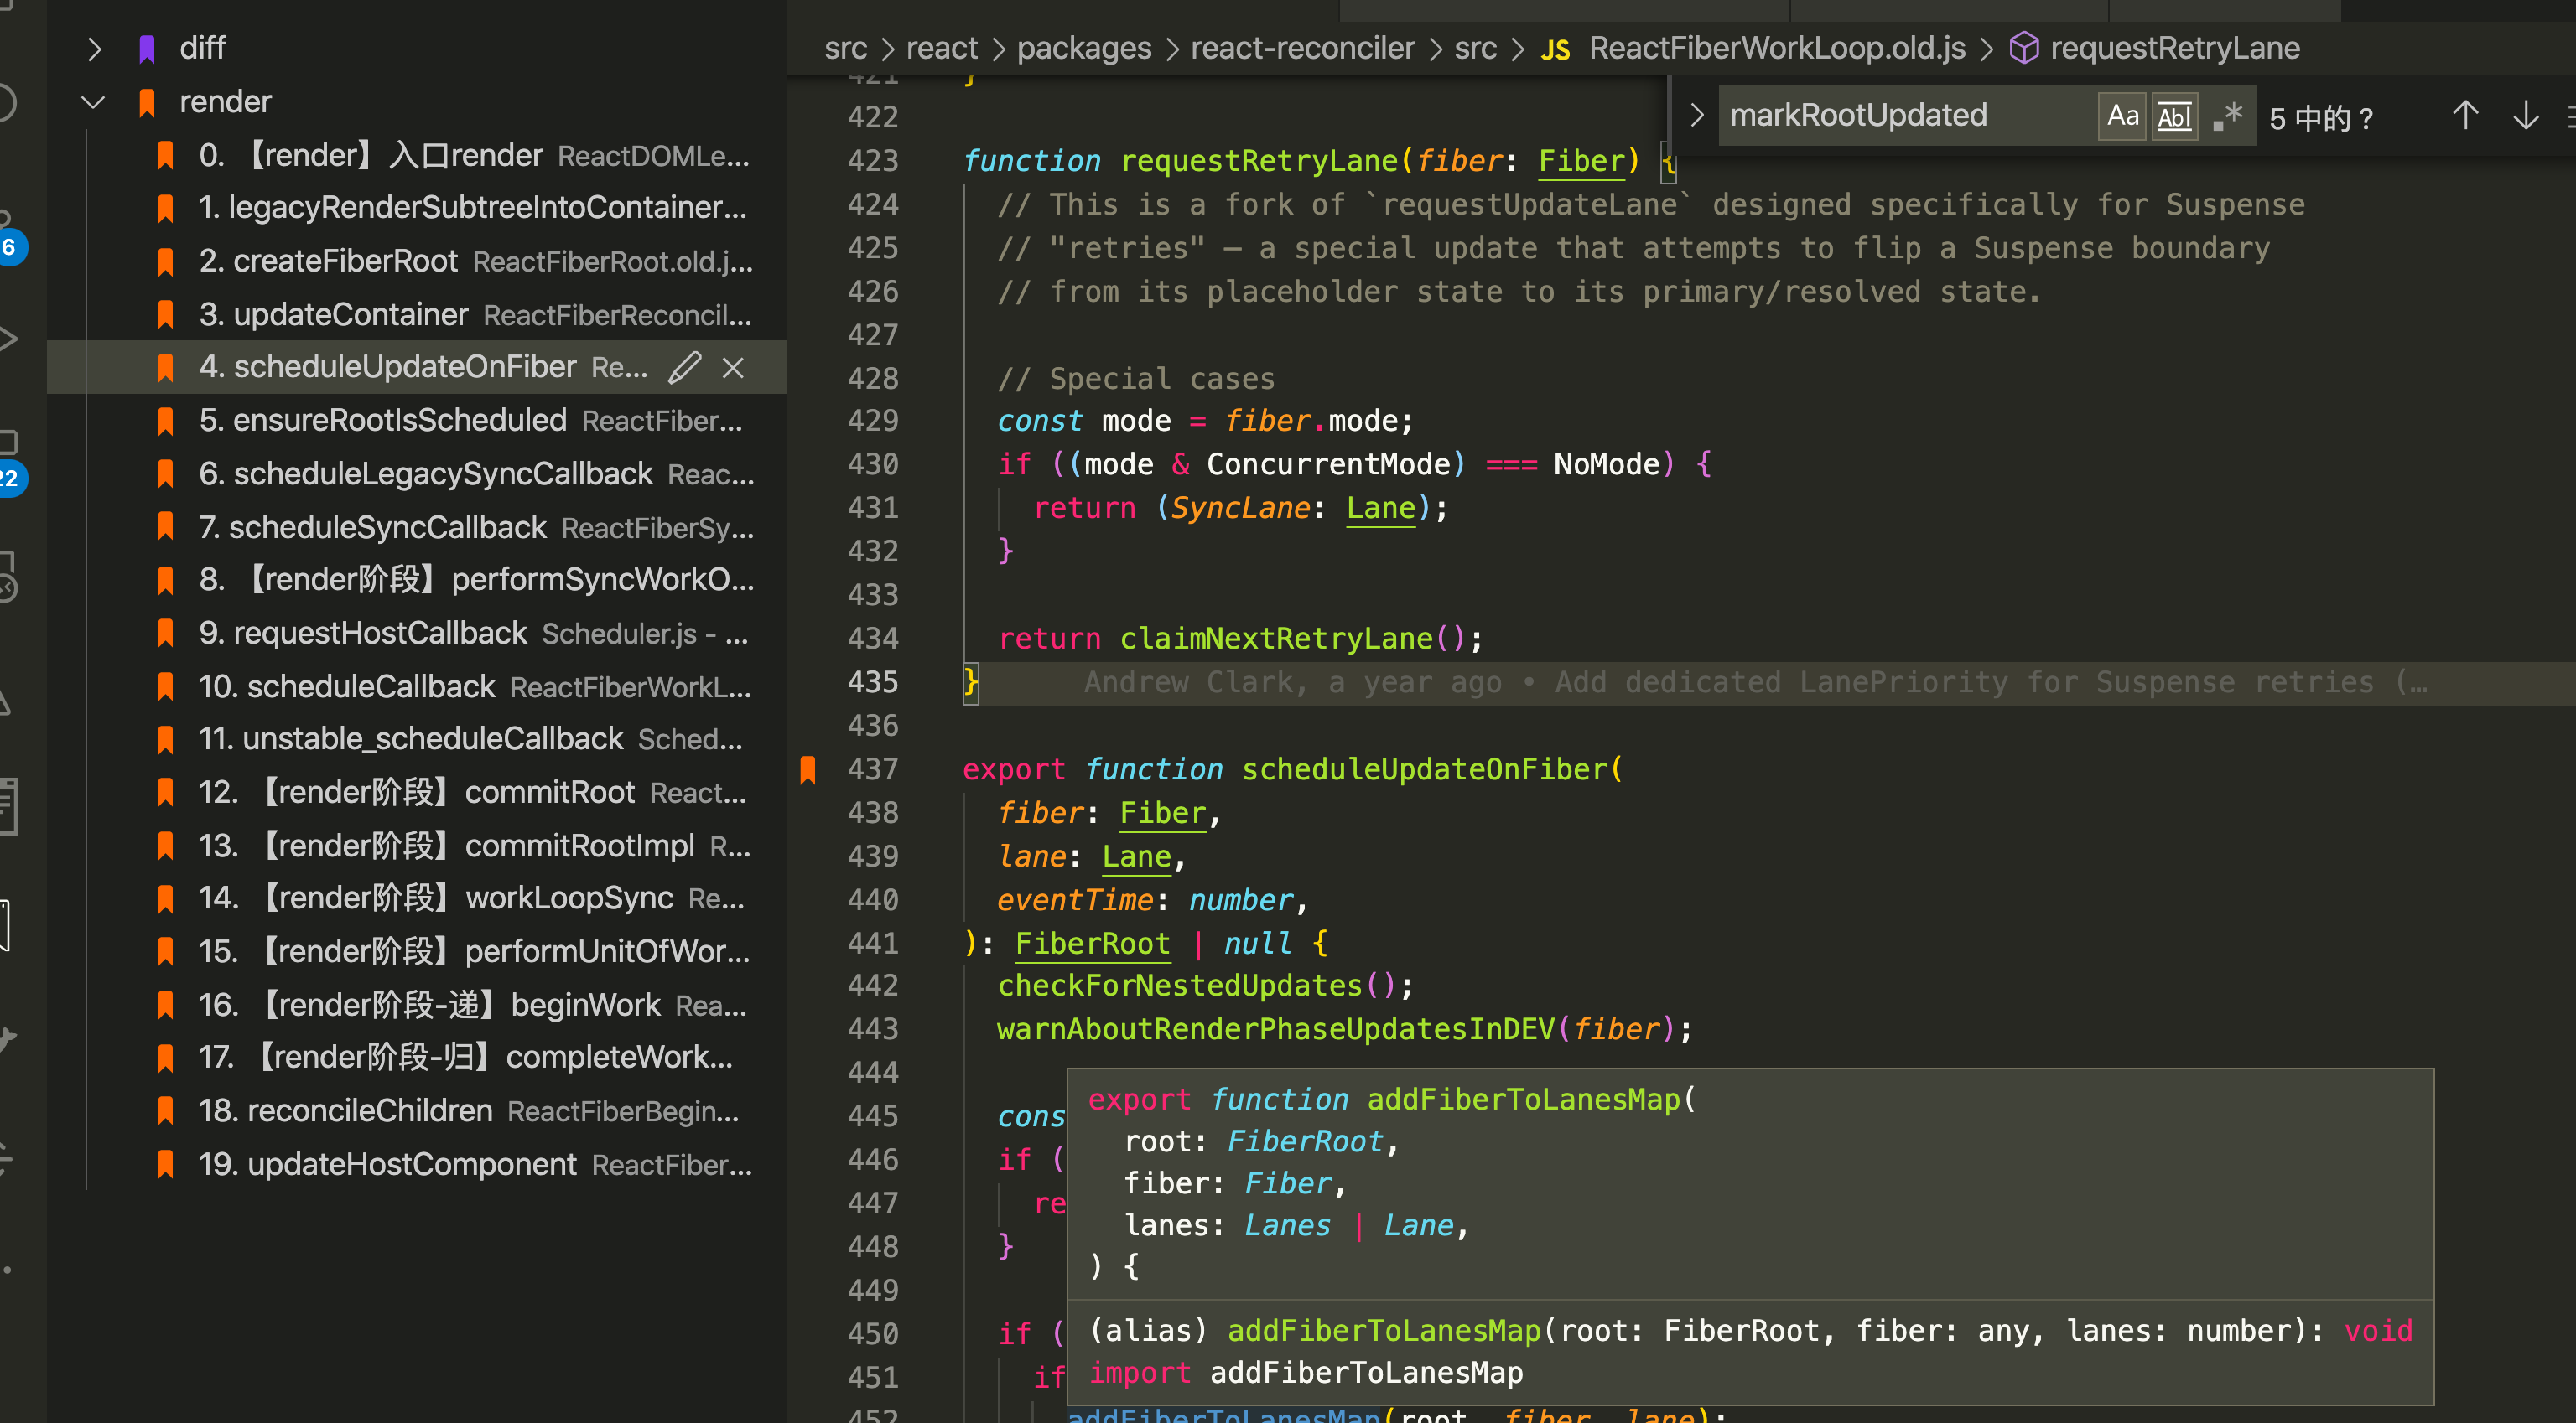Click breadcrumb segment src at start
Screen dimensions: 2576x1423
coord(846,48)
